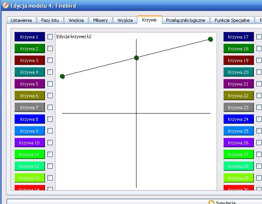Select the Krzywa 11 button

(x=30, y=154)
